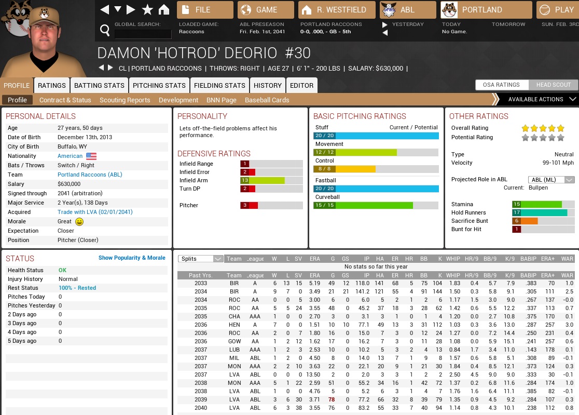Open Projected Role ABL (ML) dropdown
This screenshot has height=415, width=579.
(551, 180)
